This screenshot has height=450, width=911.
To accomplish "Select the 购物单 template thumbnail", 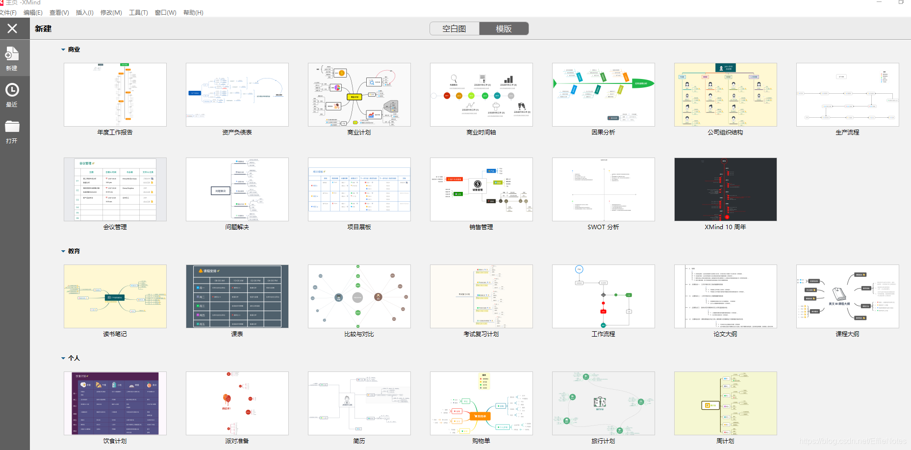I will [481, 403].
